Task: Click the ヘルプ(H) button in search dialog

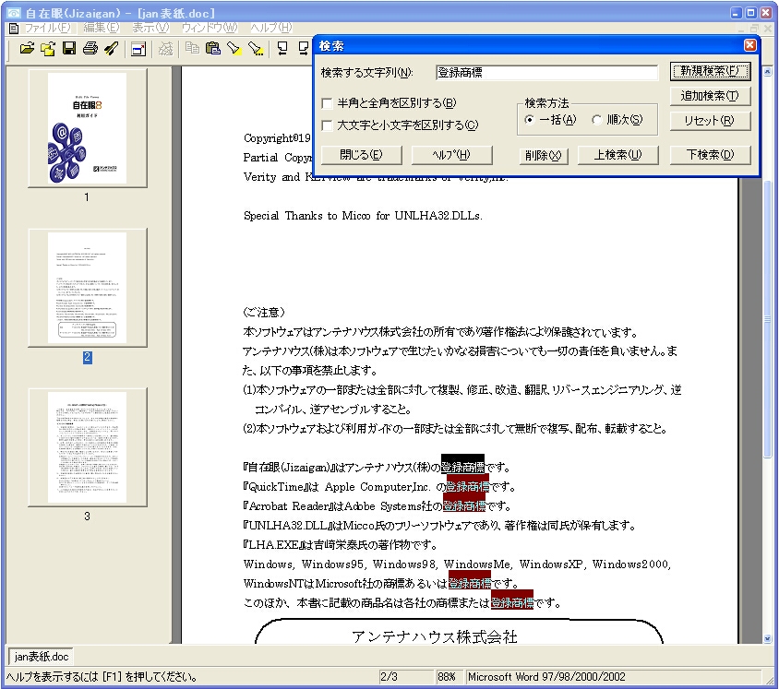Action: pos(451,155)
